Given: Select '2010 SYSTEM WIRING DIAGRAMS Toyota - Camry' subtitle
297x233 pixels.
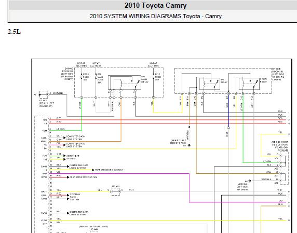Looking at the screenshot, I should [x=155, y=16].
